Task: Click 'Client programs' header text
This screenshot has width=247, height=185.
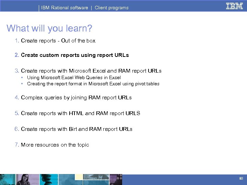Action: 111,8
